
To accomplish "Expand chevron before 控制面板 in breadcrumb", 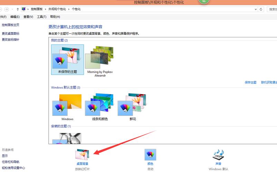I will [x=28, y=9].
